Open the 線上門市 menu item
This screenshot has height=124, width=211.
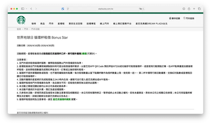(x=104, y=24)
